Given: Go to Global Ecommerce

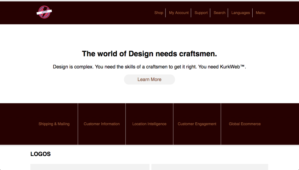Looking at the screenshot, I should pyautogui.click(x=245, y=124).
